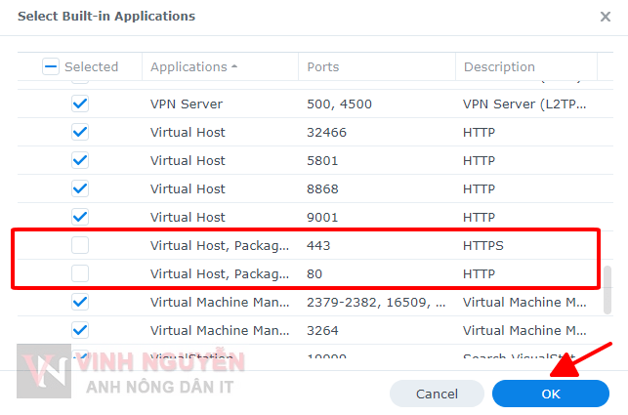Uncheck Virtual Machine Manager port 3264 checkbox
Viewport: 628px width, 415px height.
tap(80, 330)
